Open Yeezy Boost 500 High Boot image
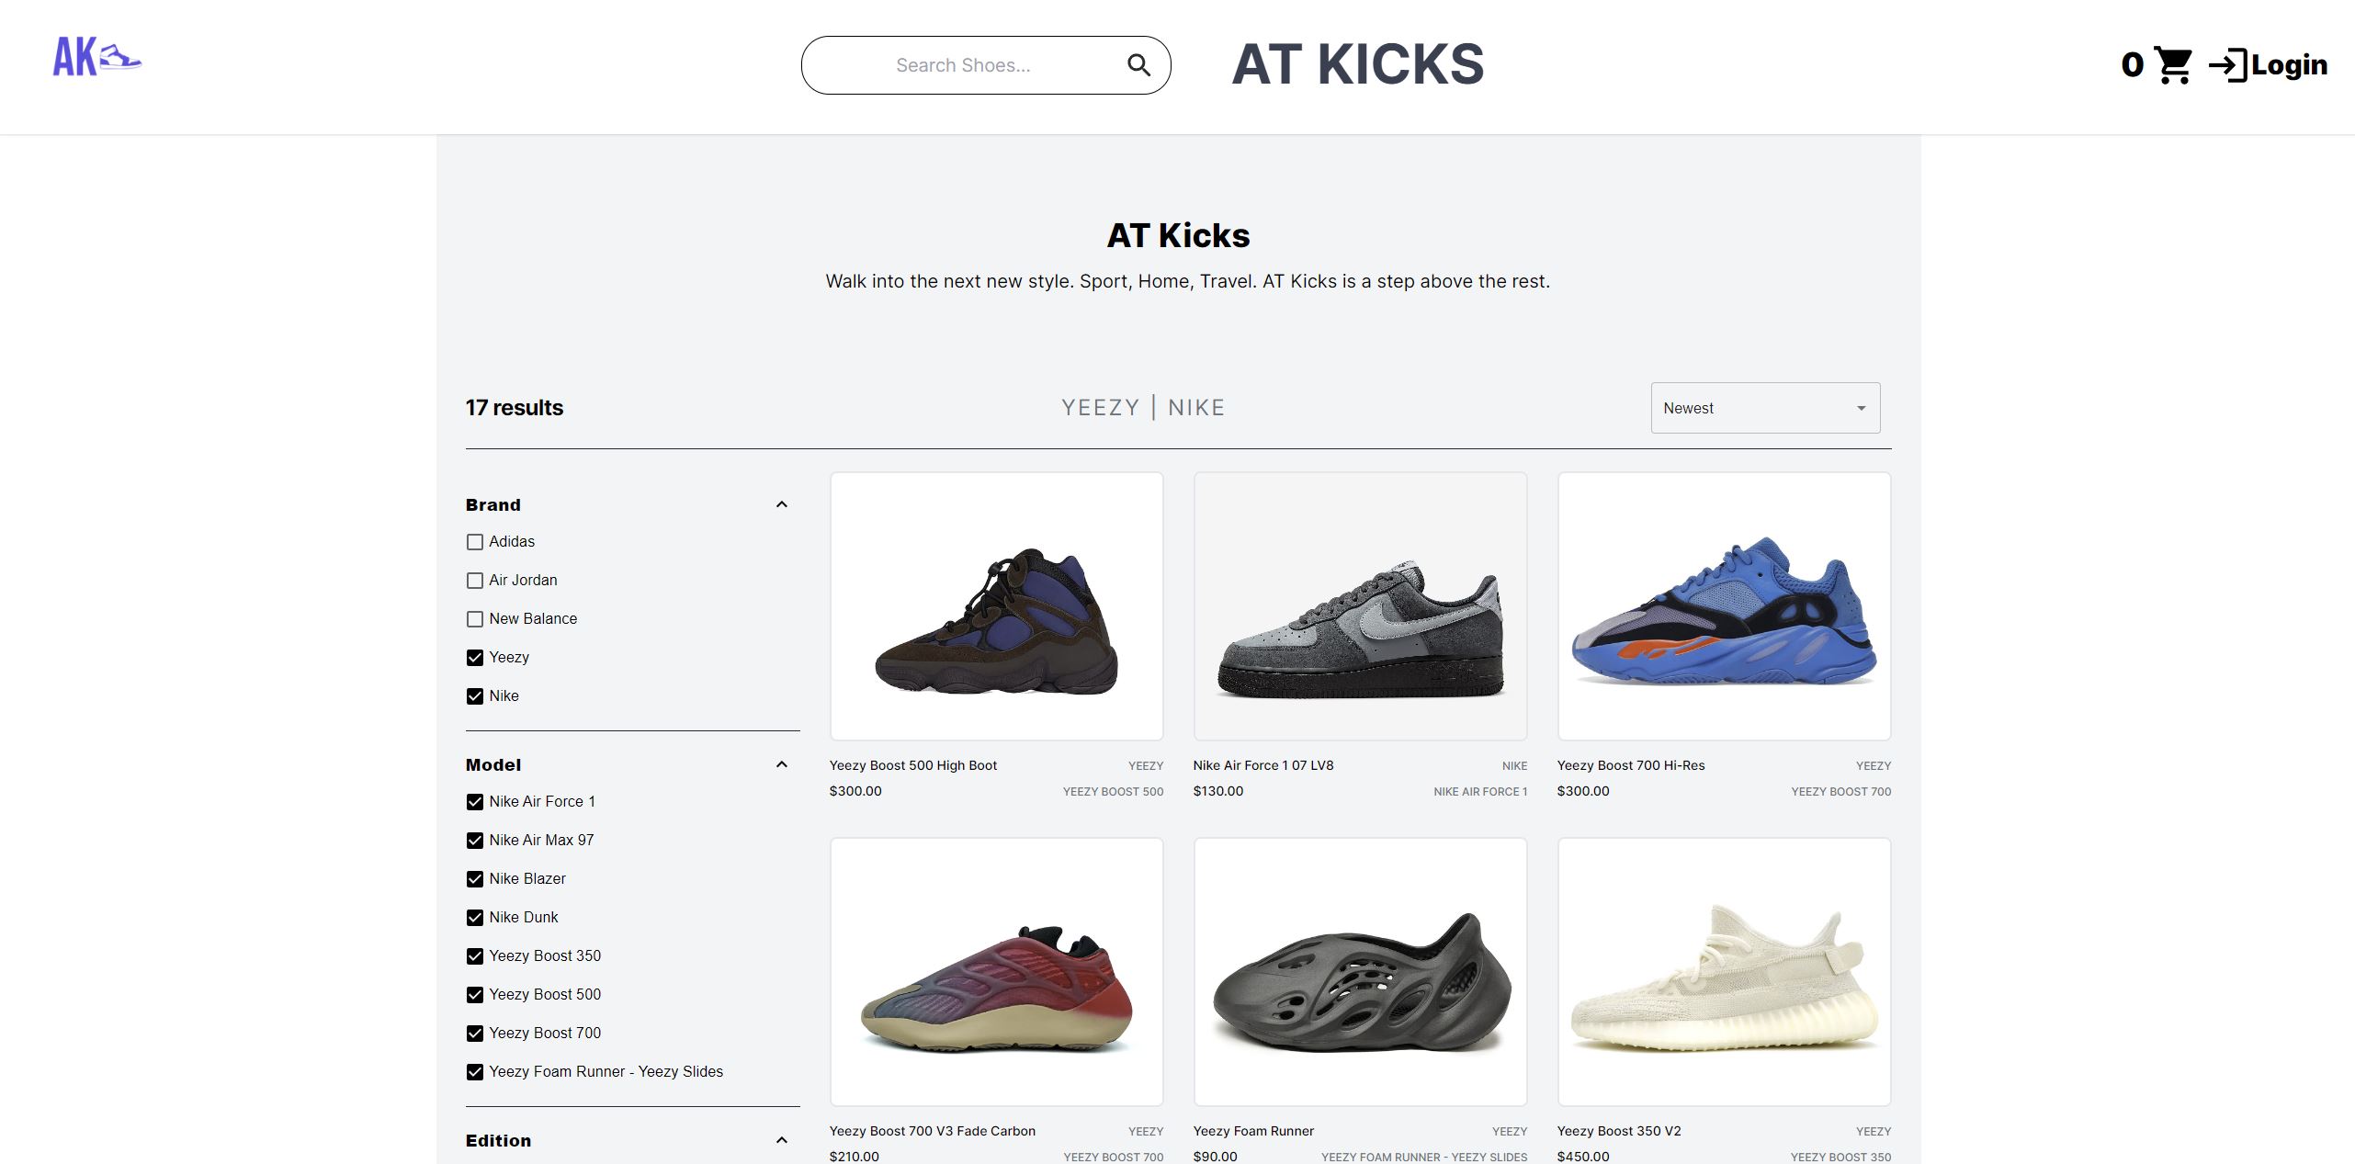2355x1164 pixels. tap(996, 606)
